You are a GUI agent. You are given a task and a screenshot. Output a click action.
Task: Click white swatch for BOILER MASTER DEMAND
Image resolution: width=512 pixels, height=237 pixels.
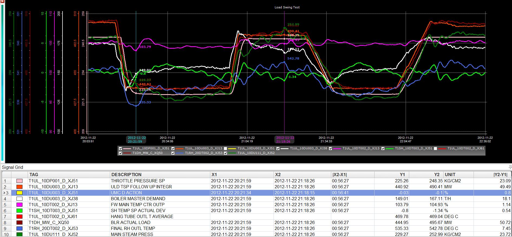19,199
